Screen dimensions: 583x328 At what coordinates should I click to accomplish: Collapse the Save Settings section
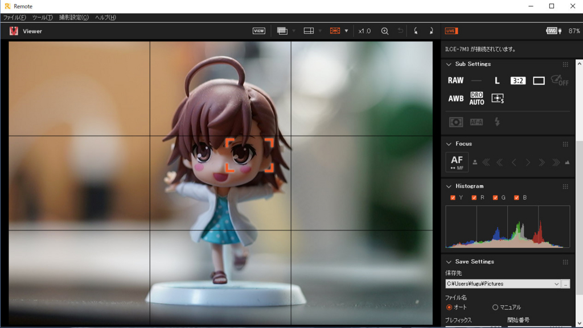click(x=449, y=262)
